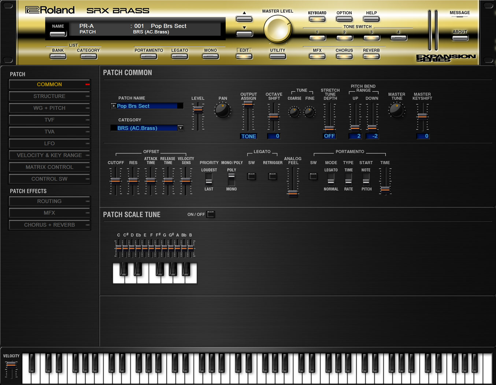The height and width of the screenshot is (385, 496).
Task: Click the Master Tune knob
Action: (396, 110)
